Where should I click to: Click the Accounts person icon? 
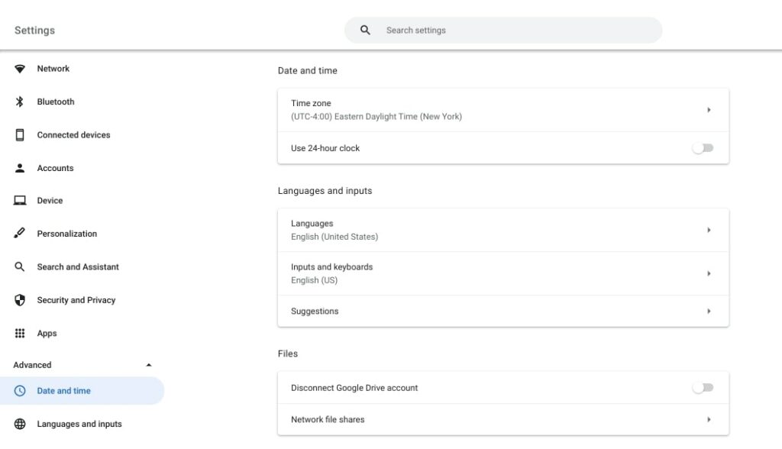coord(20,168)
